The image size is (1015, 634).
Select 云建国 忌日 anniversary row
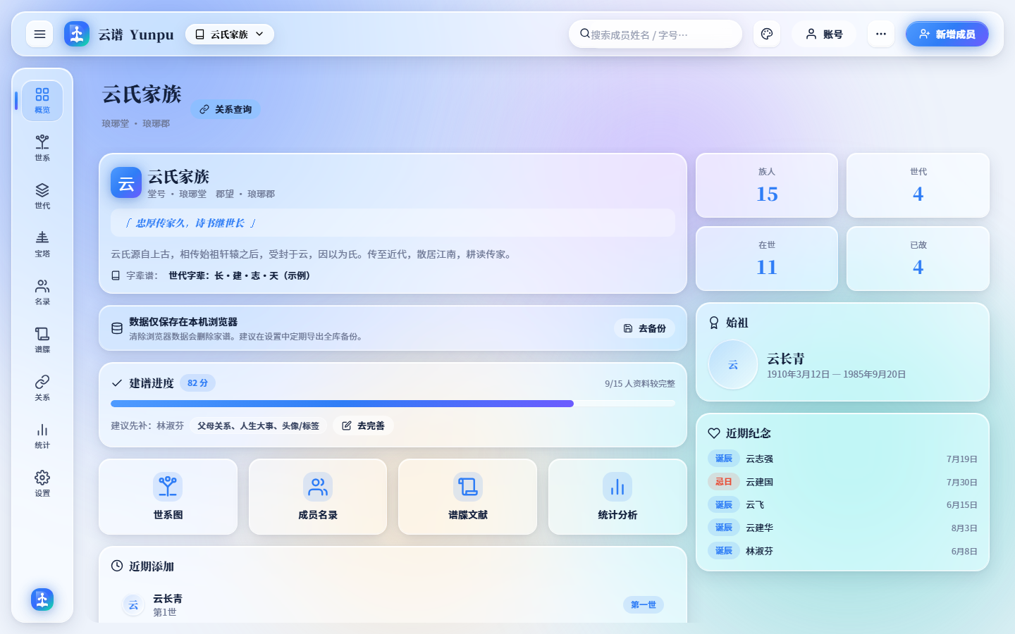pos(842,482)
